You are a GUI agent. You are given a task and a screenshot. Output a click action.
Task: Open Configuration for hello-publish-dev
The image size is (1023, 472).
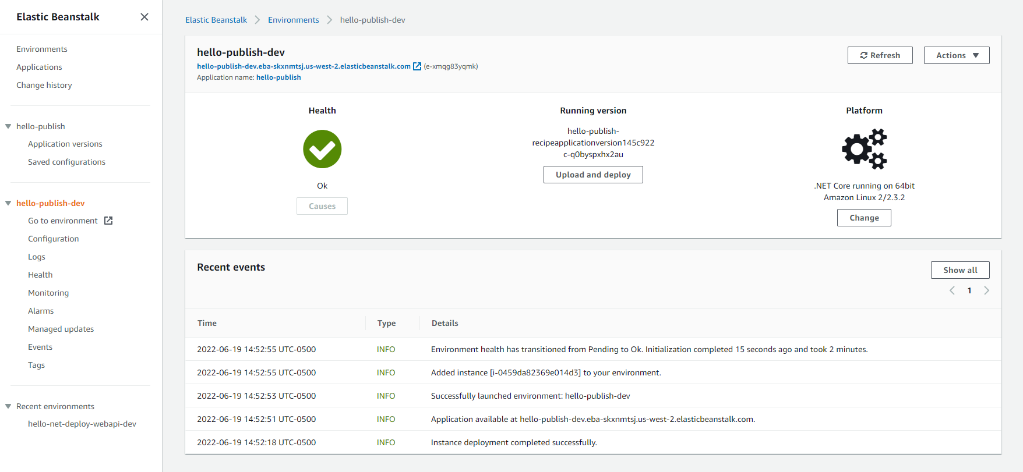[54, 239]
